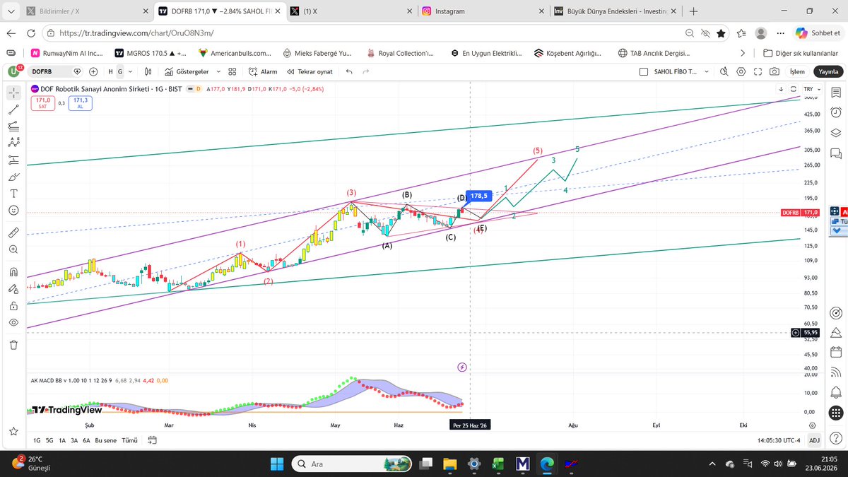Expand the time interval dropdown arrow
The image size is (848, 477).
point(131,71)
